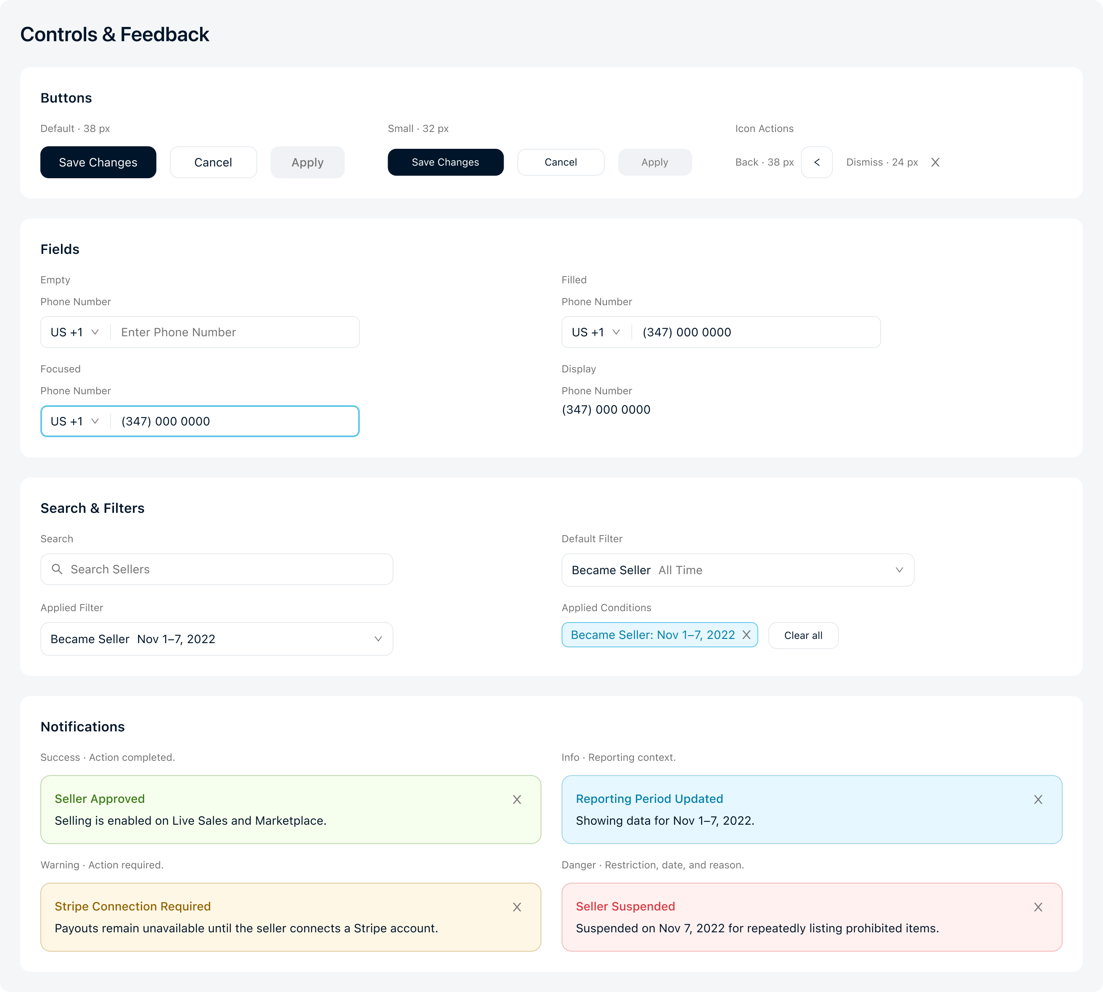1103x992 pixels.
Task: Open country code dropdown in Filled phone field
Action: [596, 332]
